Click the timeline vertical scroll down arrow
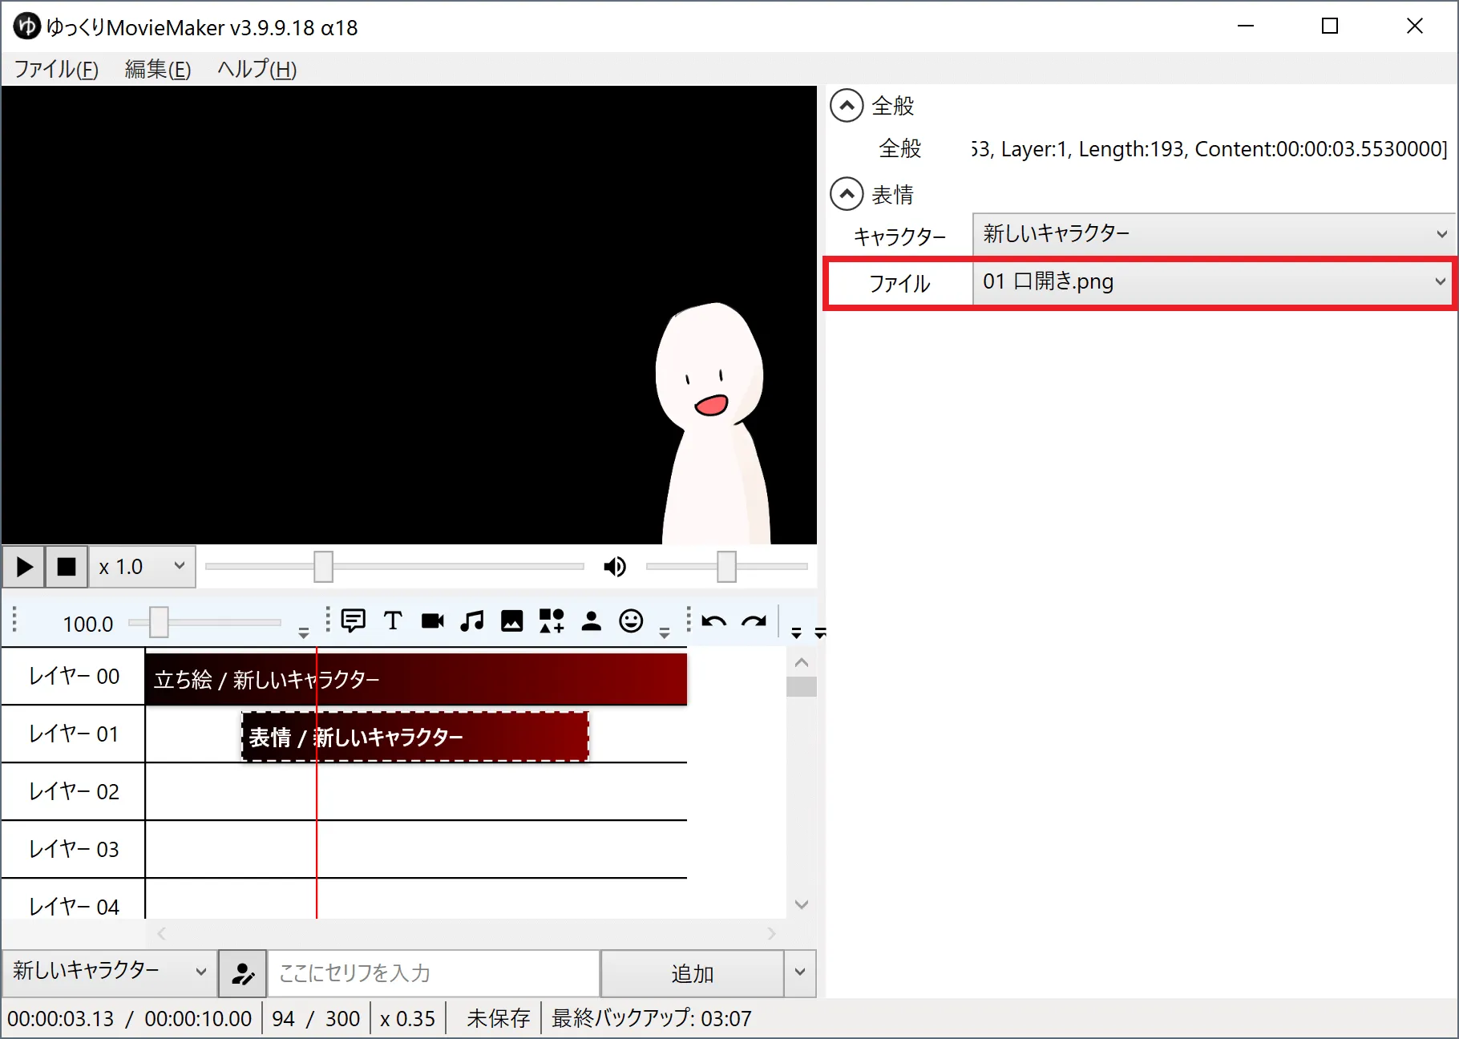This screenshot has width=1459, height=1039. pyautogui.click(x=802, y=904)
